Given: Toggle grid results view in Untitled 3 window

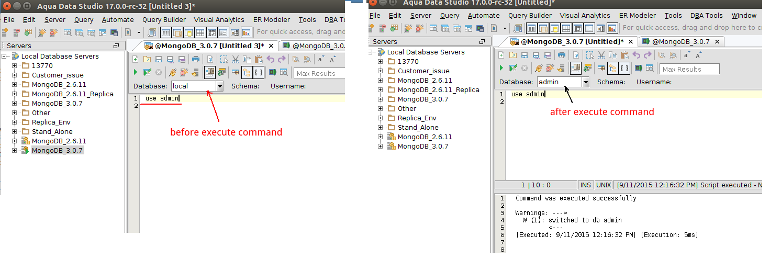Looking at the screenshot, I should click(x=210, y=72).
